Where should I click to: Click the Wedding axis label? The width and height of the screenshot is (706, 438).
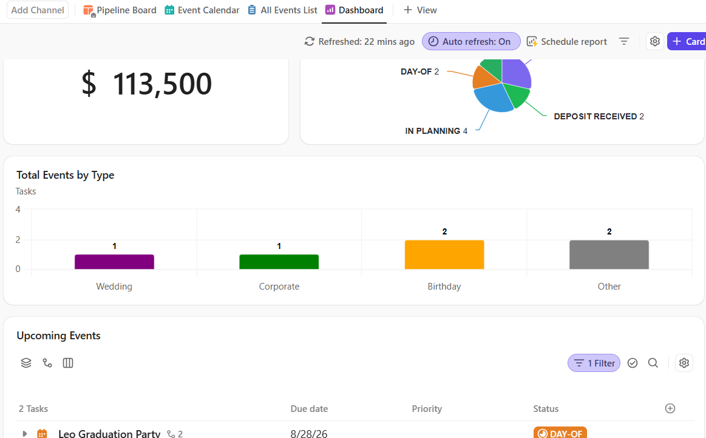coord(114,286)
